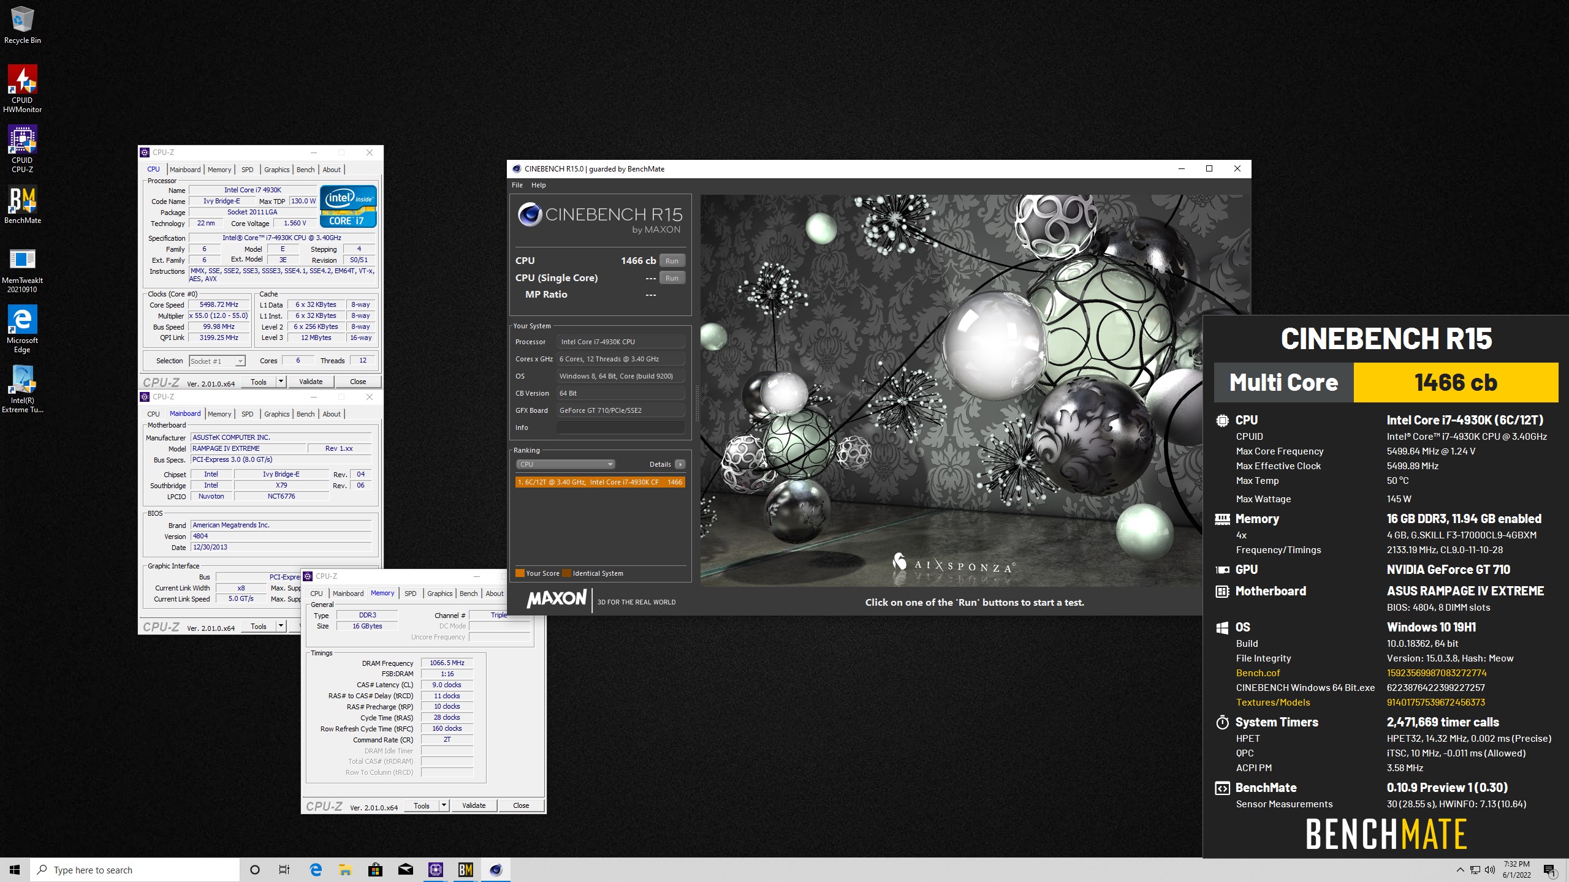The height and width of the screenshot is (882, 1569).
Task: Click the Cinebench side panel splitter handle
Action: click(x=696, y=404)
